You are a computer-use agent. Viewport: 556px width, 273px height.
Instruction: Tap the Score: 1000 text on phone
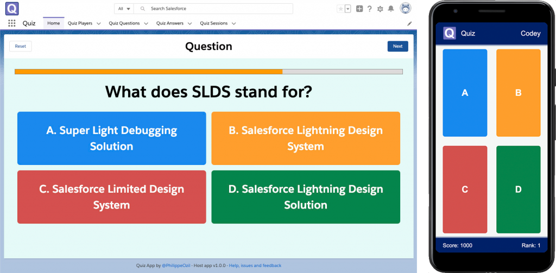[457, 245]
